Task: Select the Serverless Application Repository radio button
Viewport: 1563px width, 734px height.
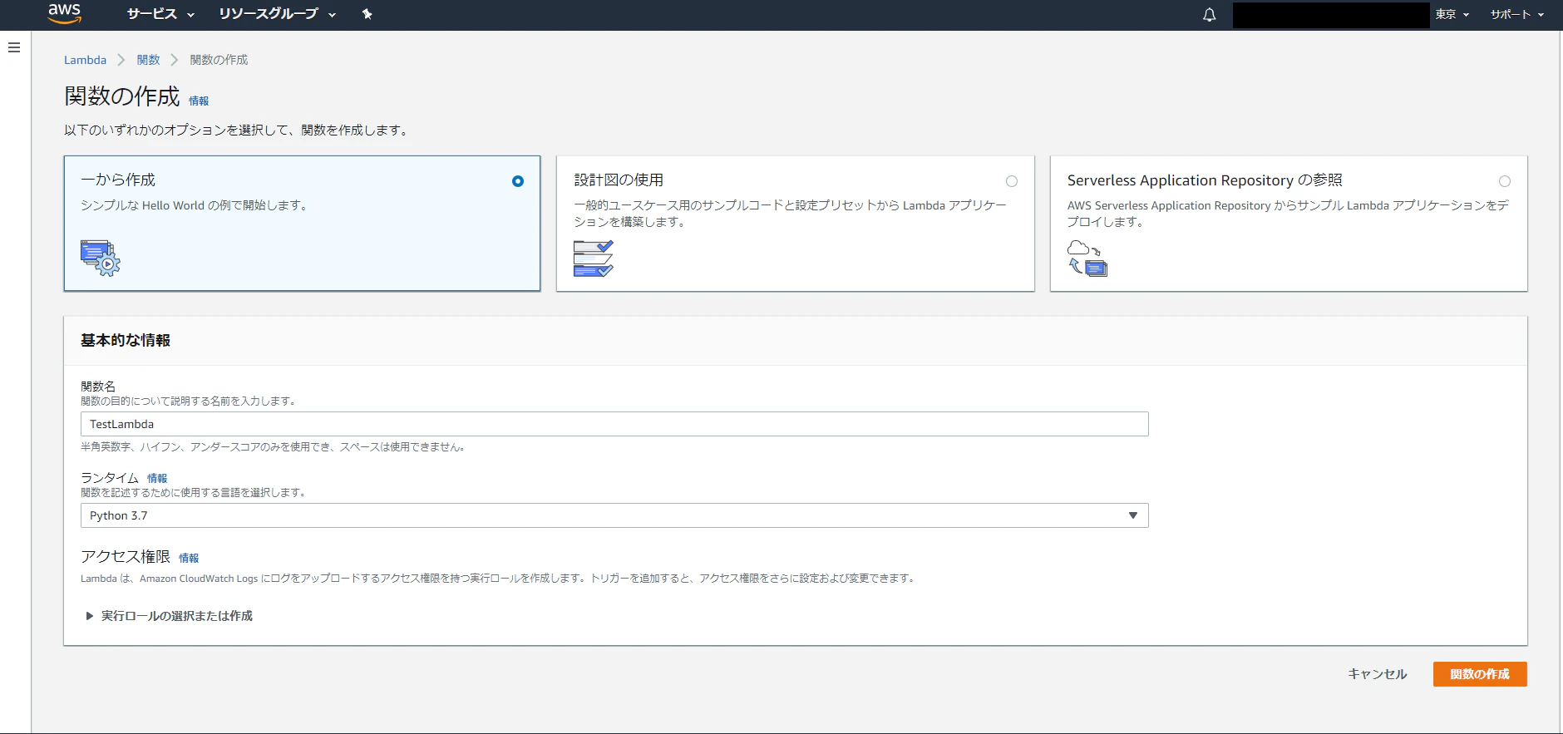Action: pos(1505,181)
